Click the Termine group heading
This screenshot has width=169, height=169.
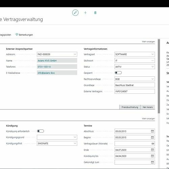click(88, 126)
